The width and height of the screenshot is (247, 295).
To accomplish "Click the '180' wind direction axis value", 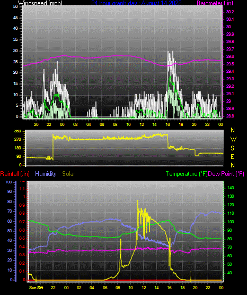I will coord(17,148).
